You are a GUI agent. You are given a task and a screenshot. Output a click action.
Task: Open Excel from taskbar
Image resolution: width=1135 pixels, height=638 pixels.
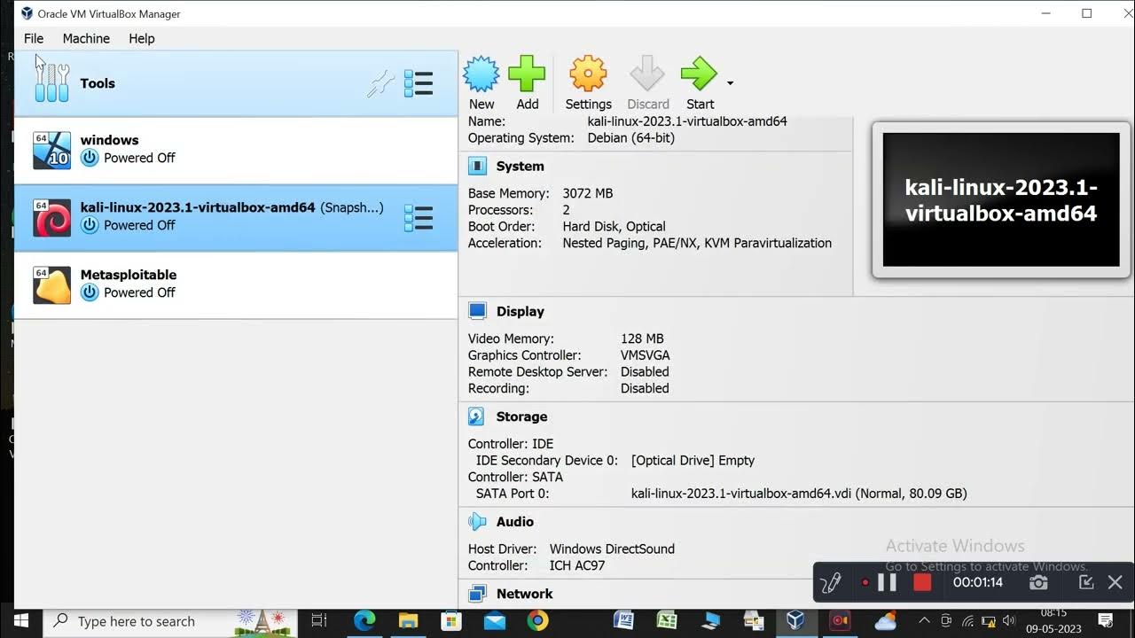click(667, 621)
